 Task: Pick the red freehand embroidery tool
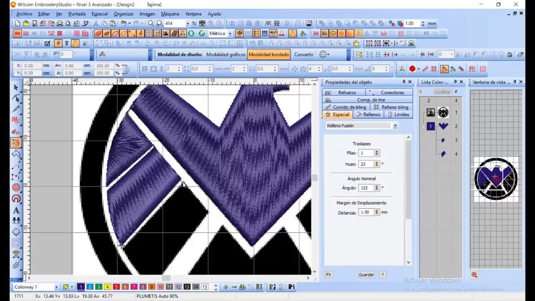pyautogui.click(x=16, y=120)
